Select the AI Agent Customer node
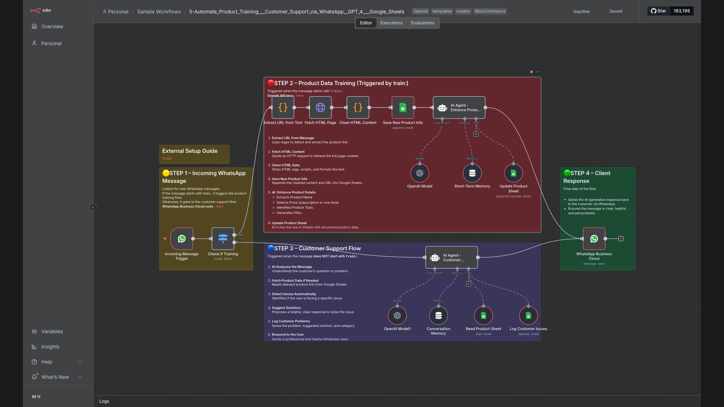This screenshot has width=724, height=407. point(451,257)
